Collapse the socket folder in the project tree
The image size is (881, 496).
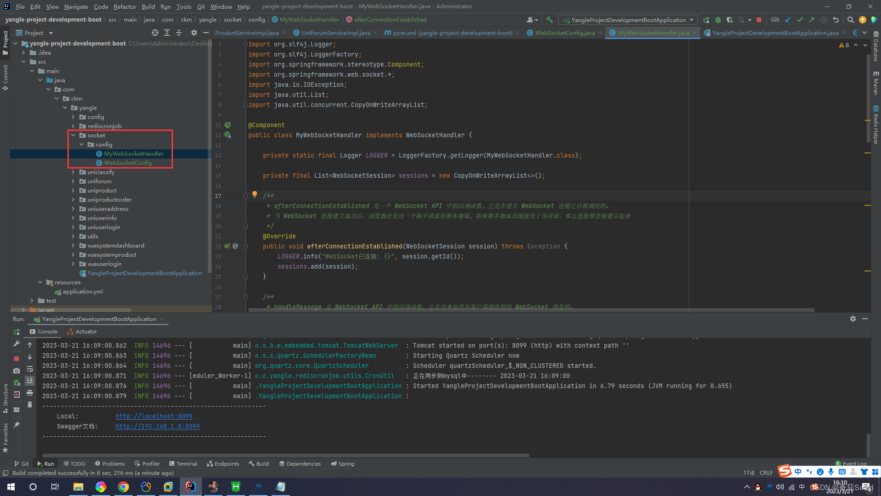click(x=73, y=135)
